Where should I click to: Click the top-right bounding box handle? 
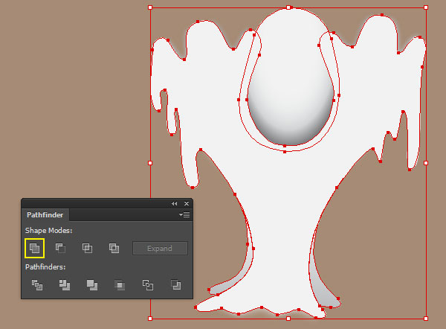[x=426, y=7]
